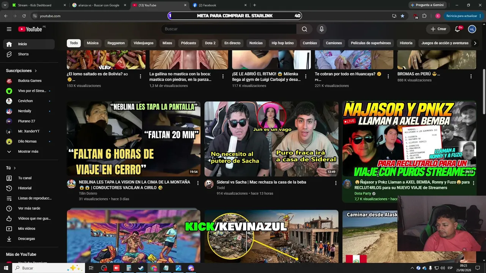Select the Dota 2 filter chip
This screenshot has width=486, height=273.
210,43
